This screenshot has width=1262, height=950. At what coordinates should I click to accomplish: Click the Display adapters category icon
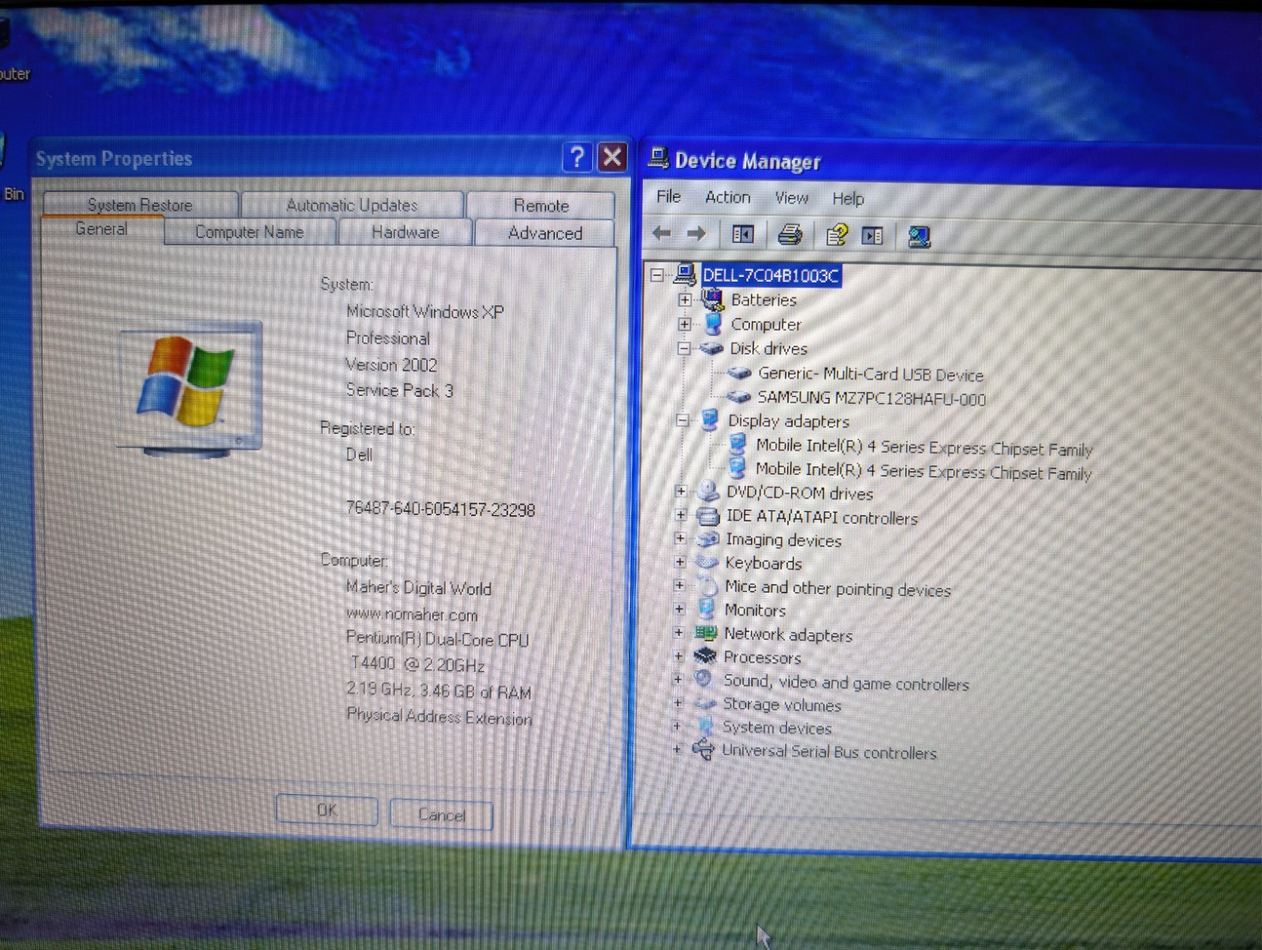(x=709, y=420)
